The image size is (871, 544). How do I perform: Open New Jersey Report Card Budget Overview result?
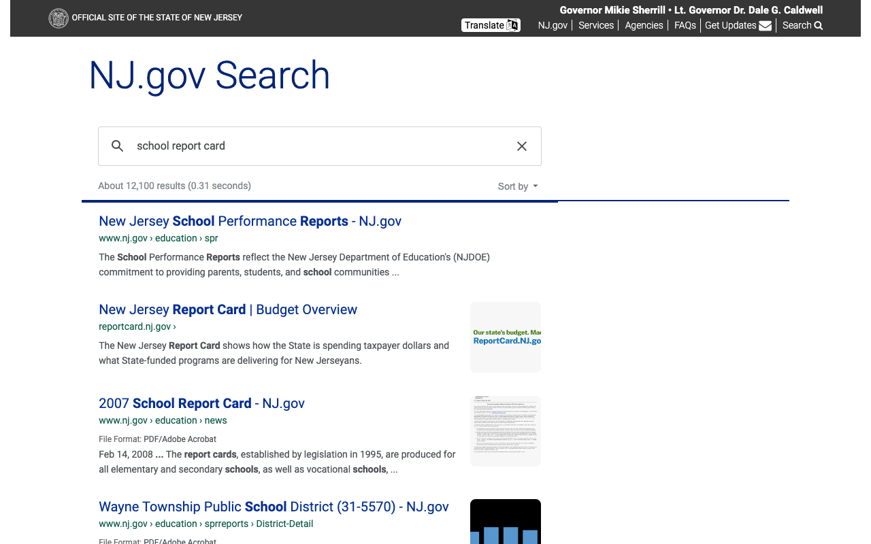pyautogui.click(x=228, y=309)
